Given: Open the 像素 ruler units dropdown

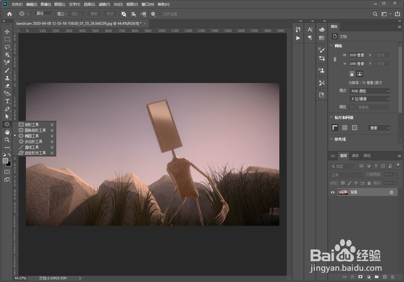Looking at the screenshot, I should (379, 128).
